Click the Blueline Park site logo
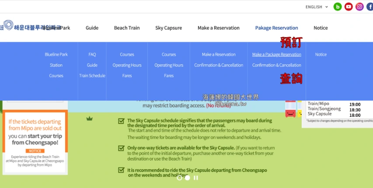The height and width of the screenshot is (188, 373). (31, 26)
